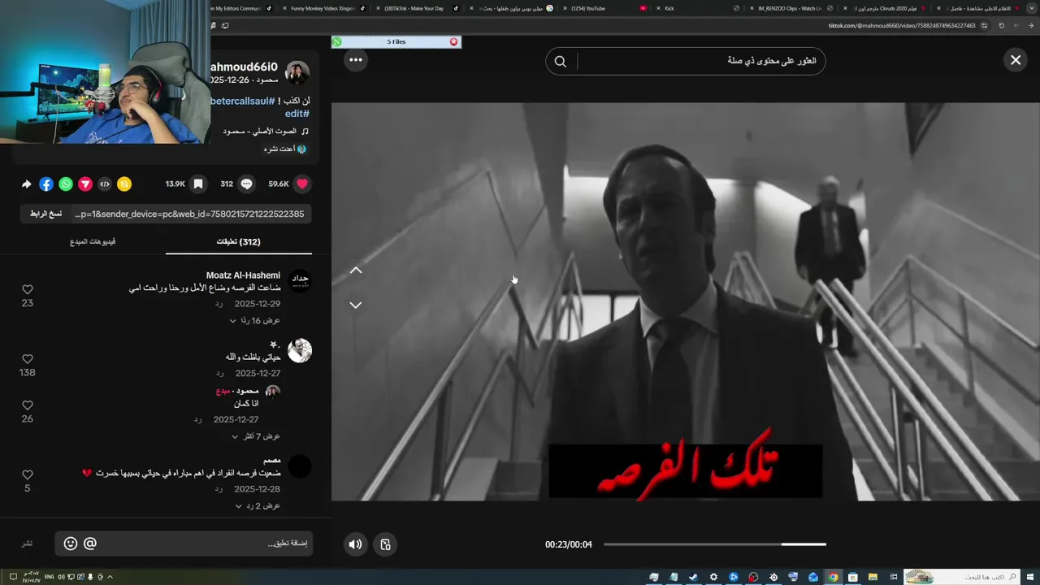Open Moatz Al-Hashemi's profile name

[243, 275]
